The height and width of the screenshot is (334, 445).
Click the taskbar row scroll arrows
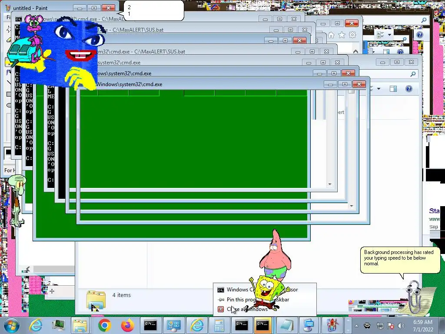348,325
